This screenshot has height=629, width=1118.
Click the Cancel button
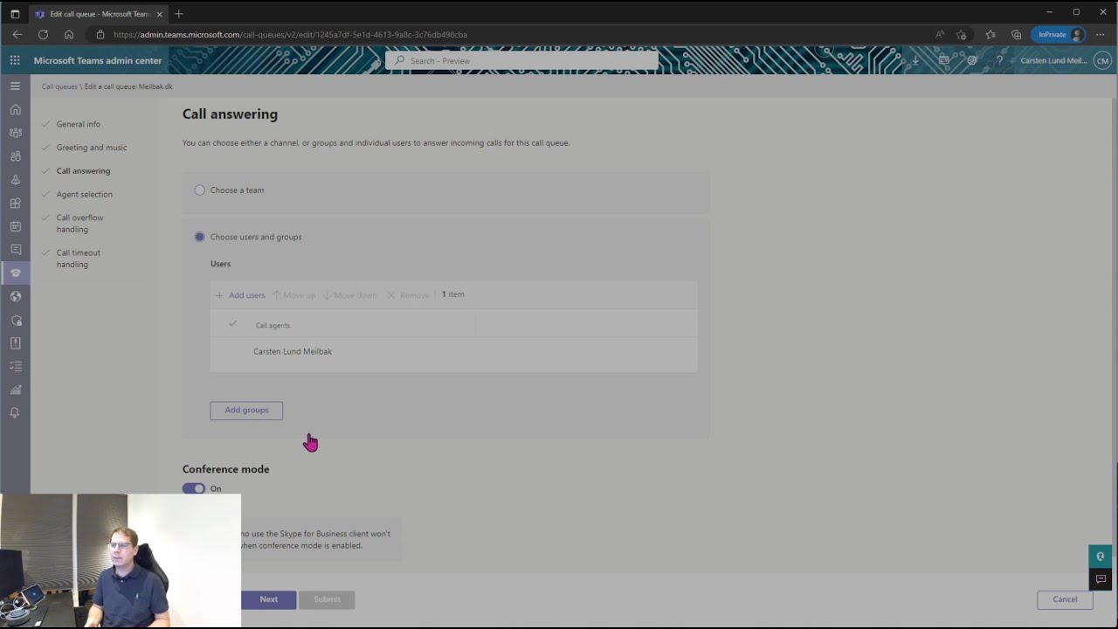click(x=1065, y=599)
